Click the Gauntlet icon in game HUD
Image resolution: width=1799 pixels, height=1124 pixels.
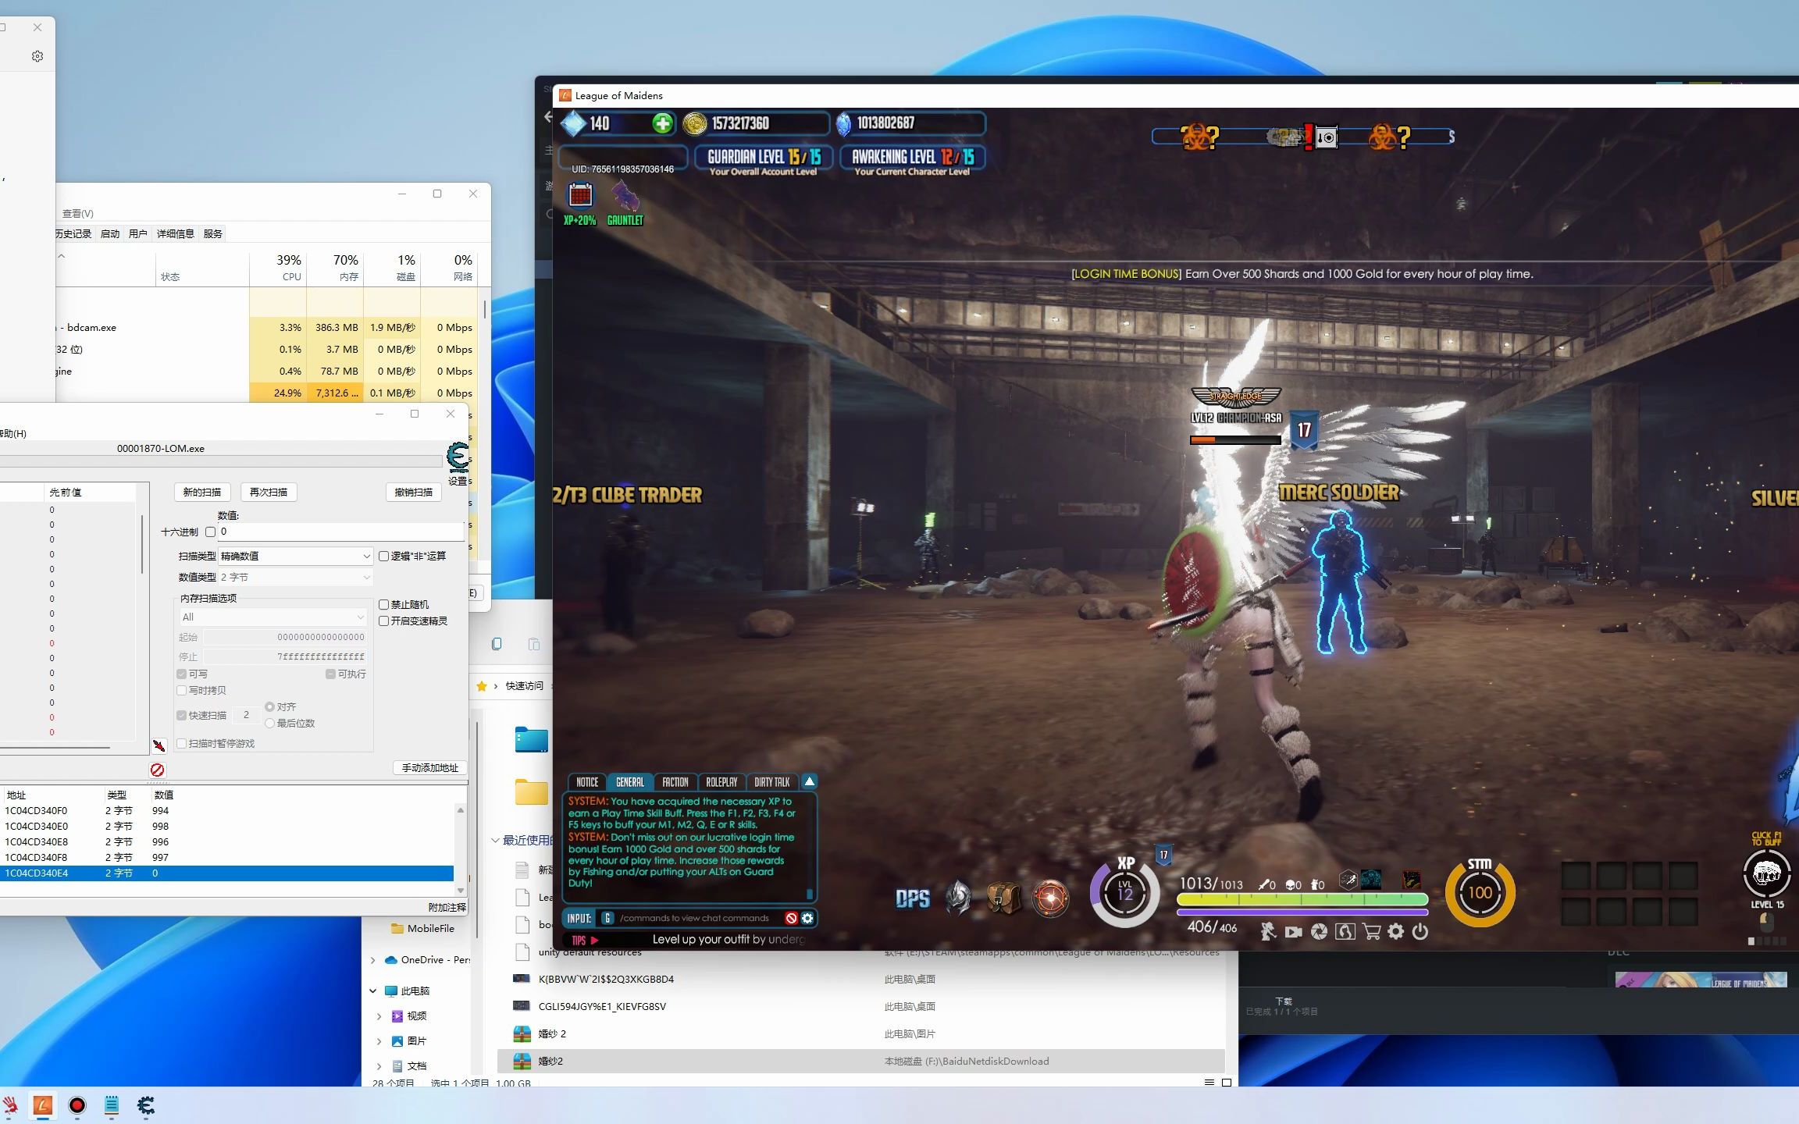pyautogui.click(x=625, y=195)
